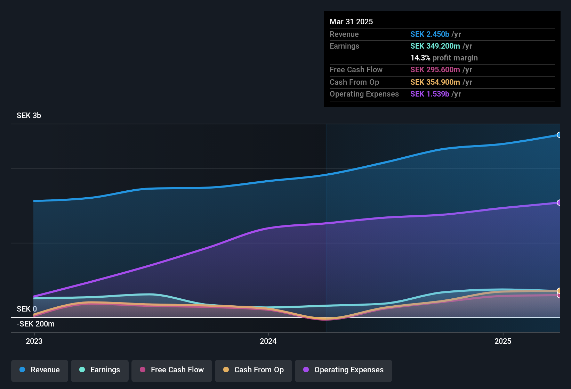Toggle the Free Cash Flow legend series
Screen dimensions: 571x389
click(x=172, y=371)
